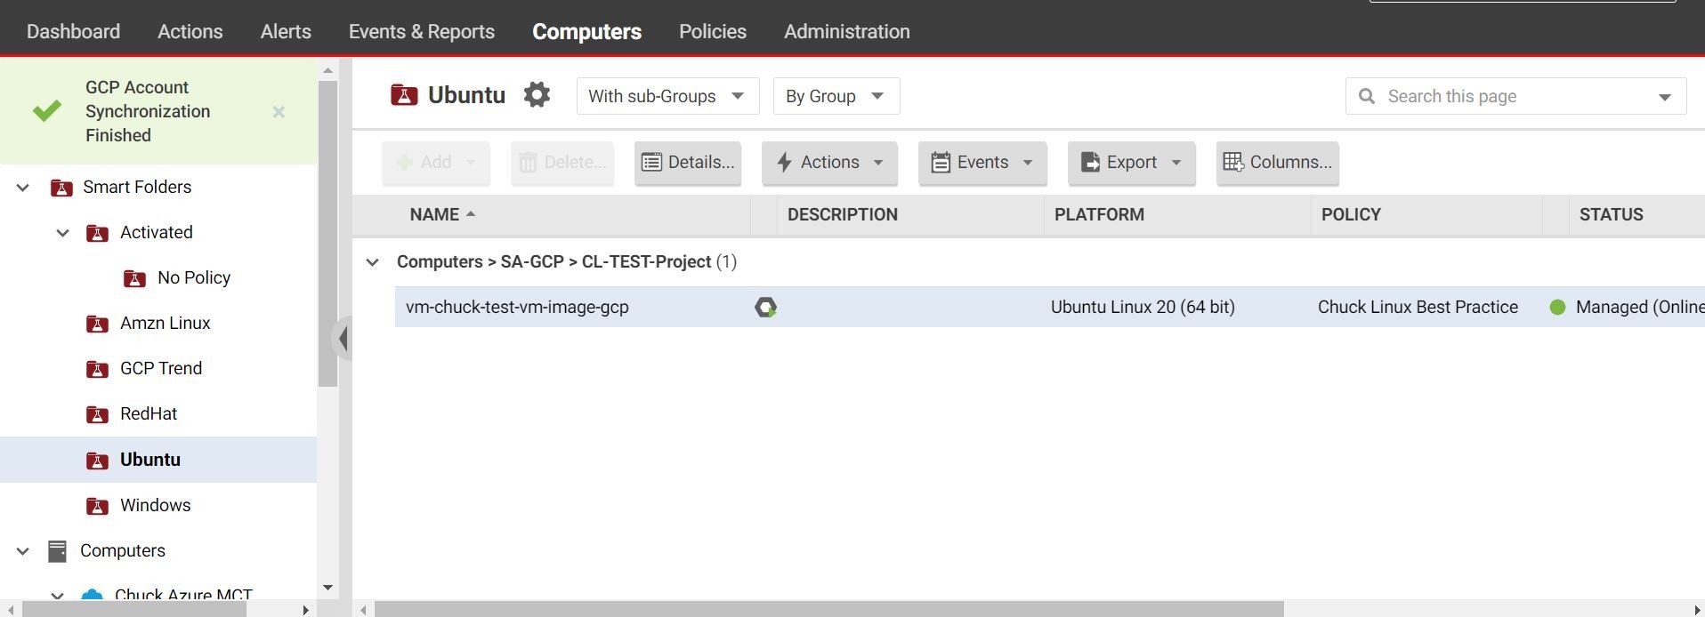
Task: Sort by the STATUS column header
Action: click(1611, 214)
